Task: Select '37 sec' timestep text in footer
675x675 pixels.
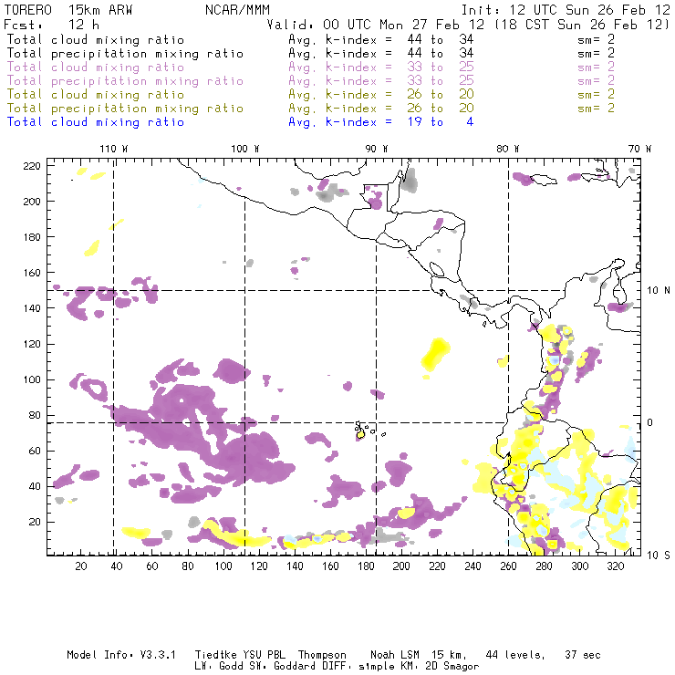Action: (x=583, y=655)
